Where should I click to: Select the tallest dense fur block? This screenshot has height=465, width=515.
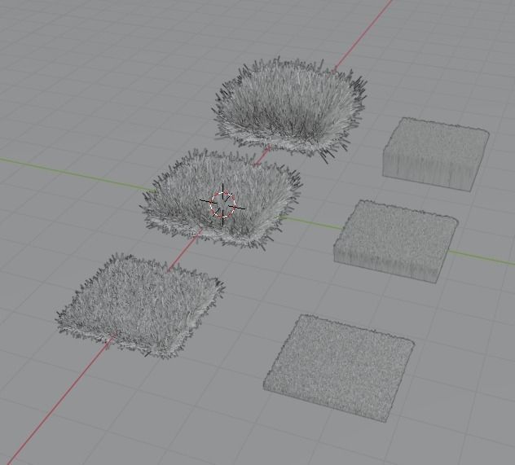pos(436,154)
